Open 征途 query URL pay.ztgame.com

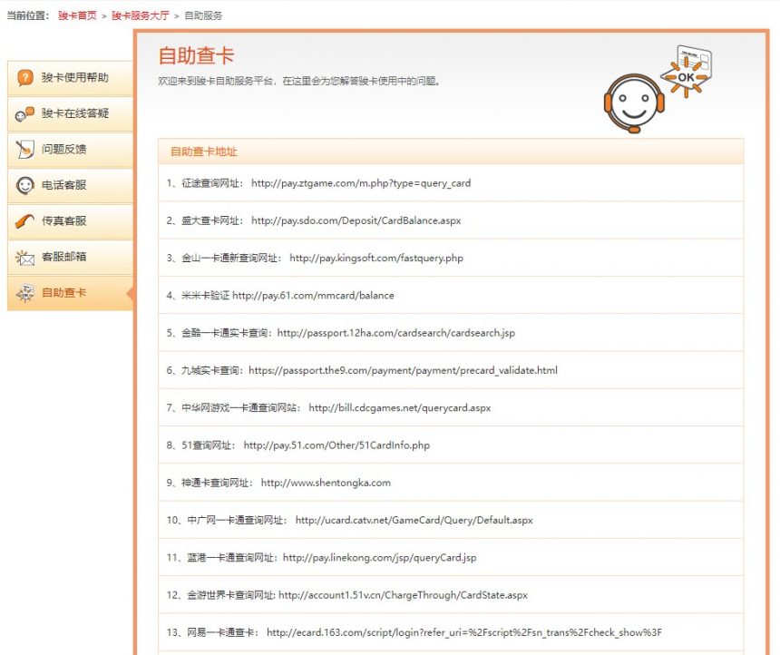tap(361, 183)
